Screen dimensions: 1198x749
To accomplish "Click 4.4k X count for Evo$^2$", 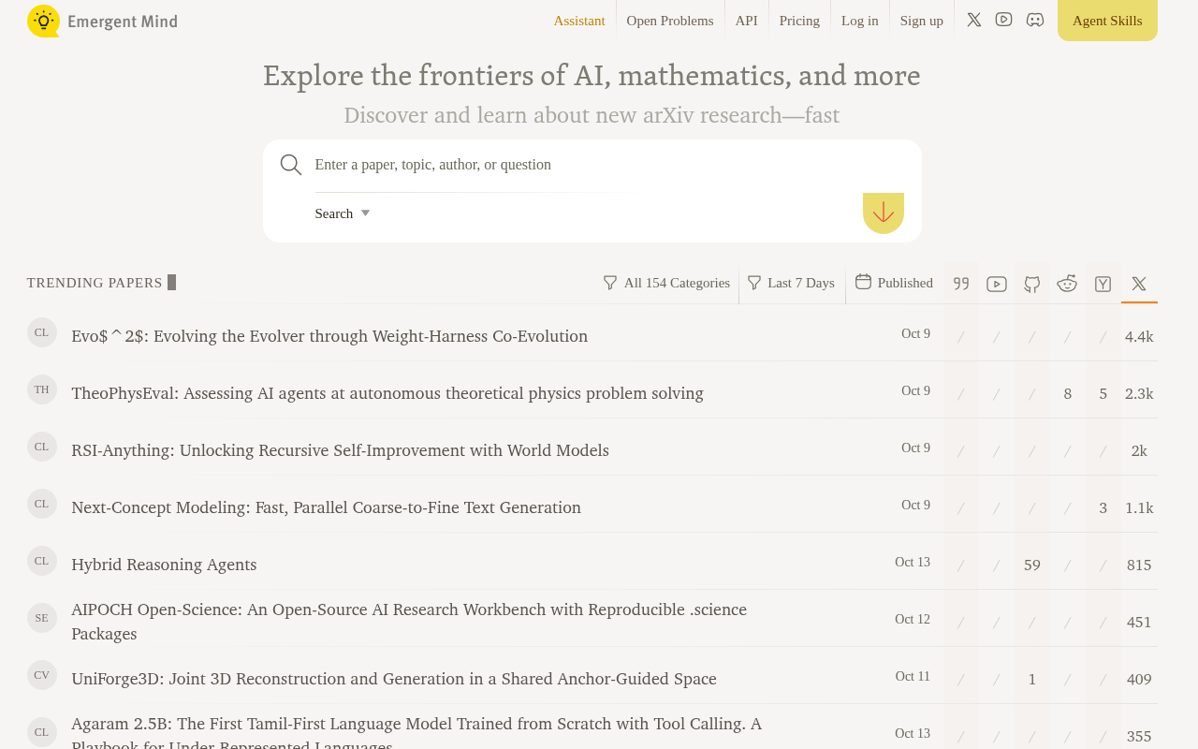I will click(1139, 336).
